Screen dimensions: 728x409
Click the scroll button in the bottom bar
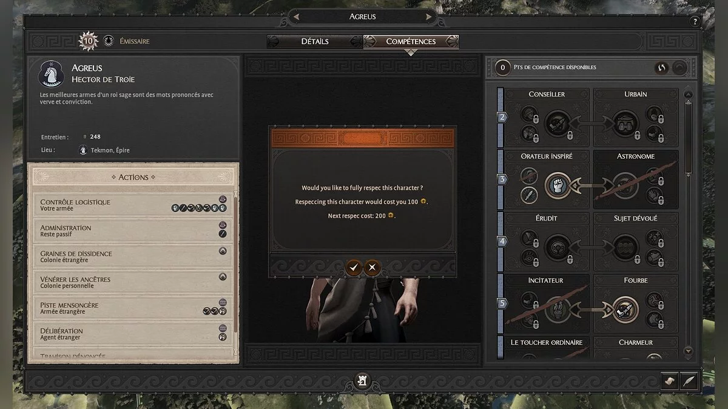pos(669,381)
